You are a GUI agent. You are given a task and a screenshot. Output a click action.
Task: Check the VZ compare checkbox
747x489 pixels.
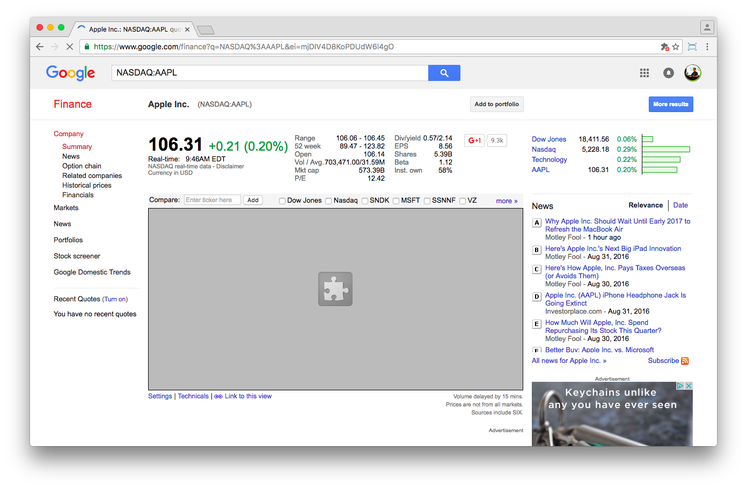click(462, 201)
